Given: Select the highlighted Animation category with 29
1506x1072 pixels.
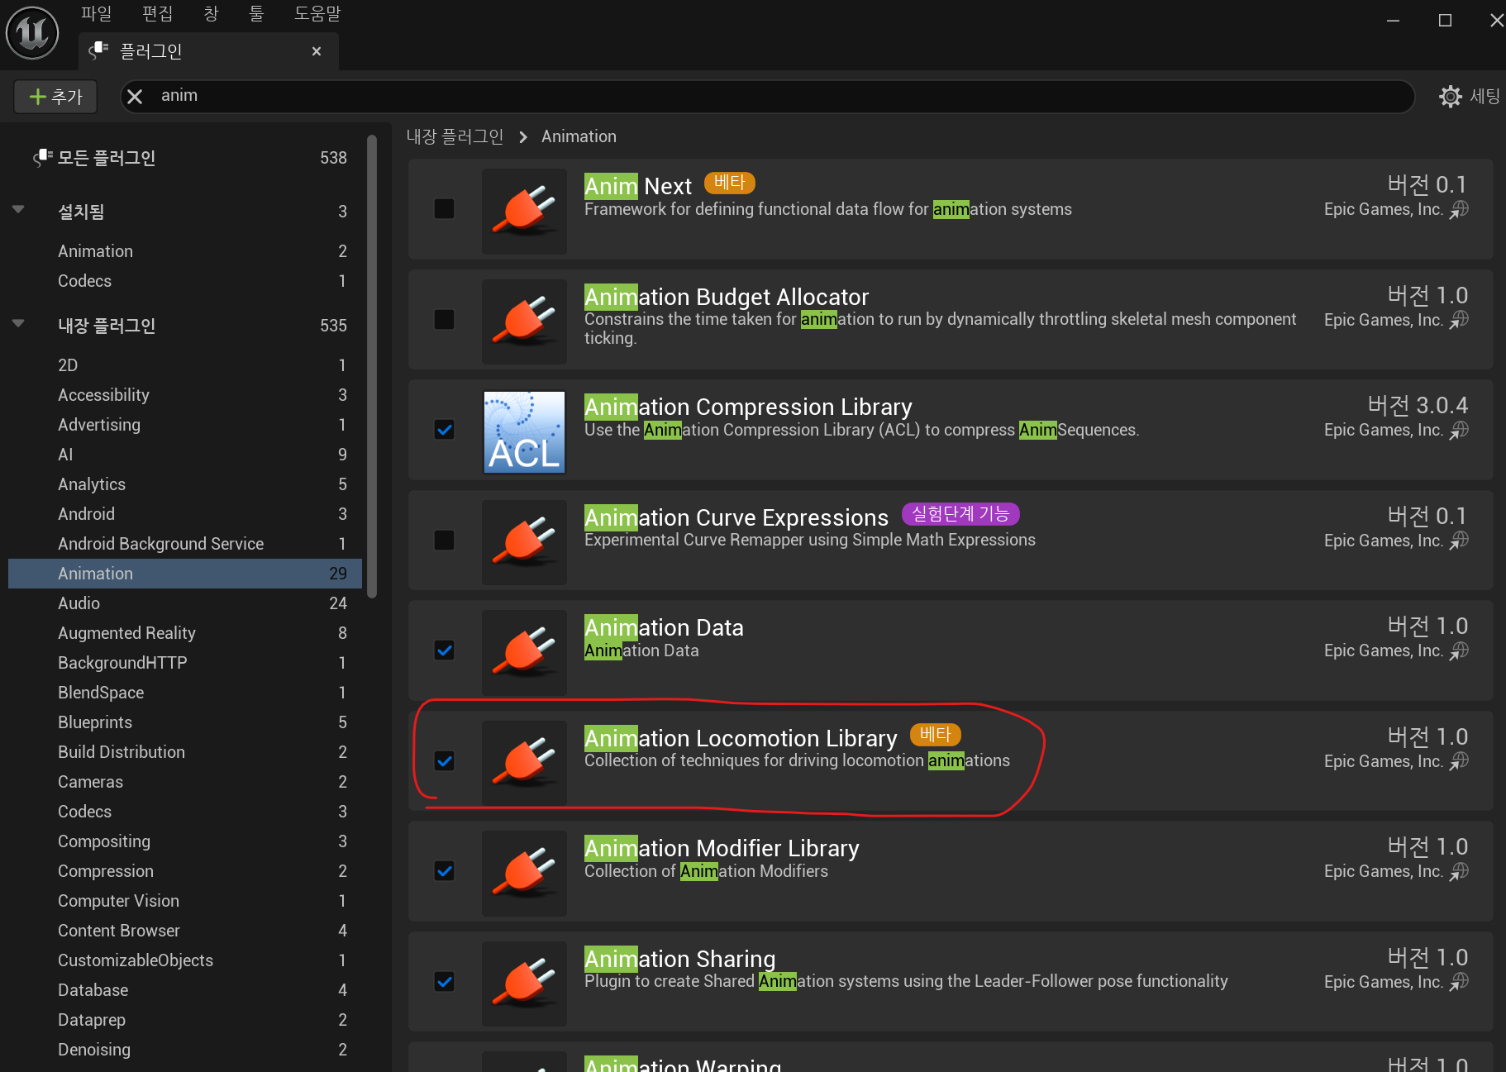Looking at the screenshot, I should click(x=185, y=574).
